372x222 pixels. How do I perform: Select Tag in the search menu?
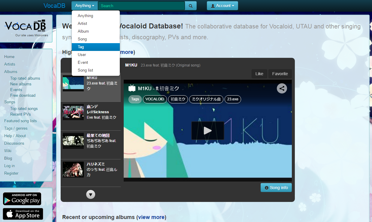point(96,47)
